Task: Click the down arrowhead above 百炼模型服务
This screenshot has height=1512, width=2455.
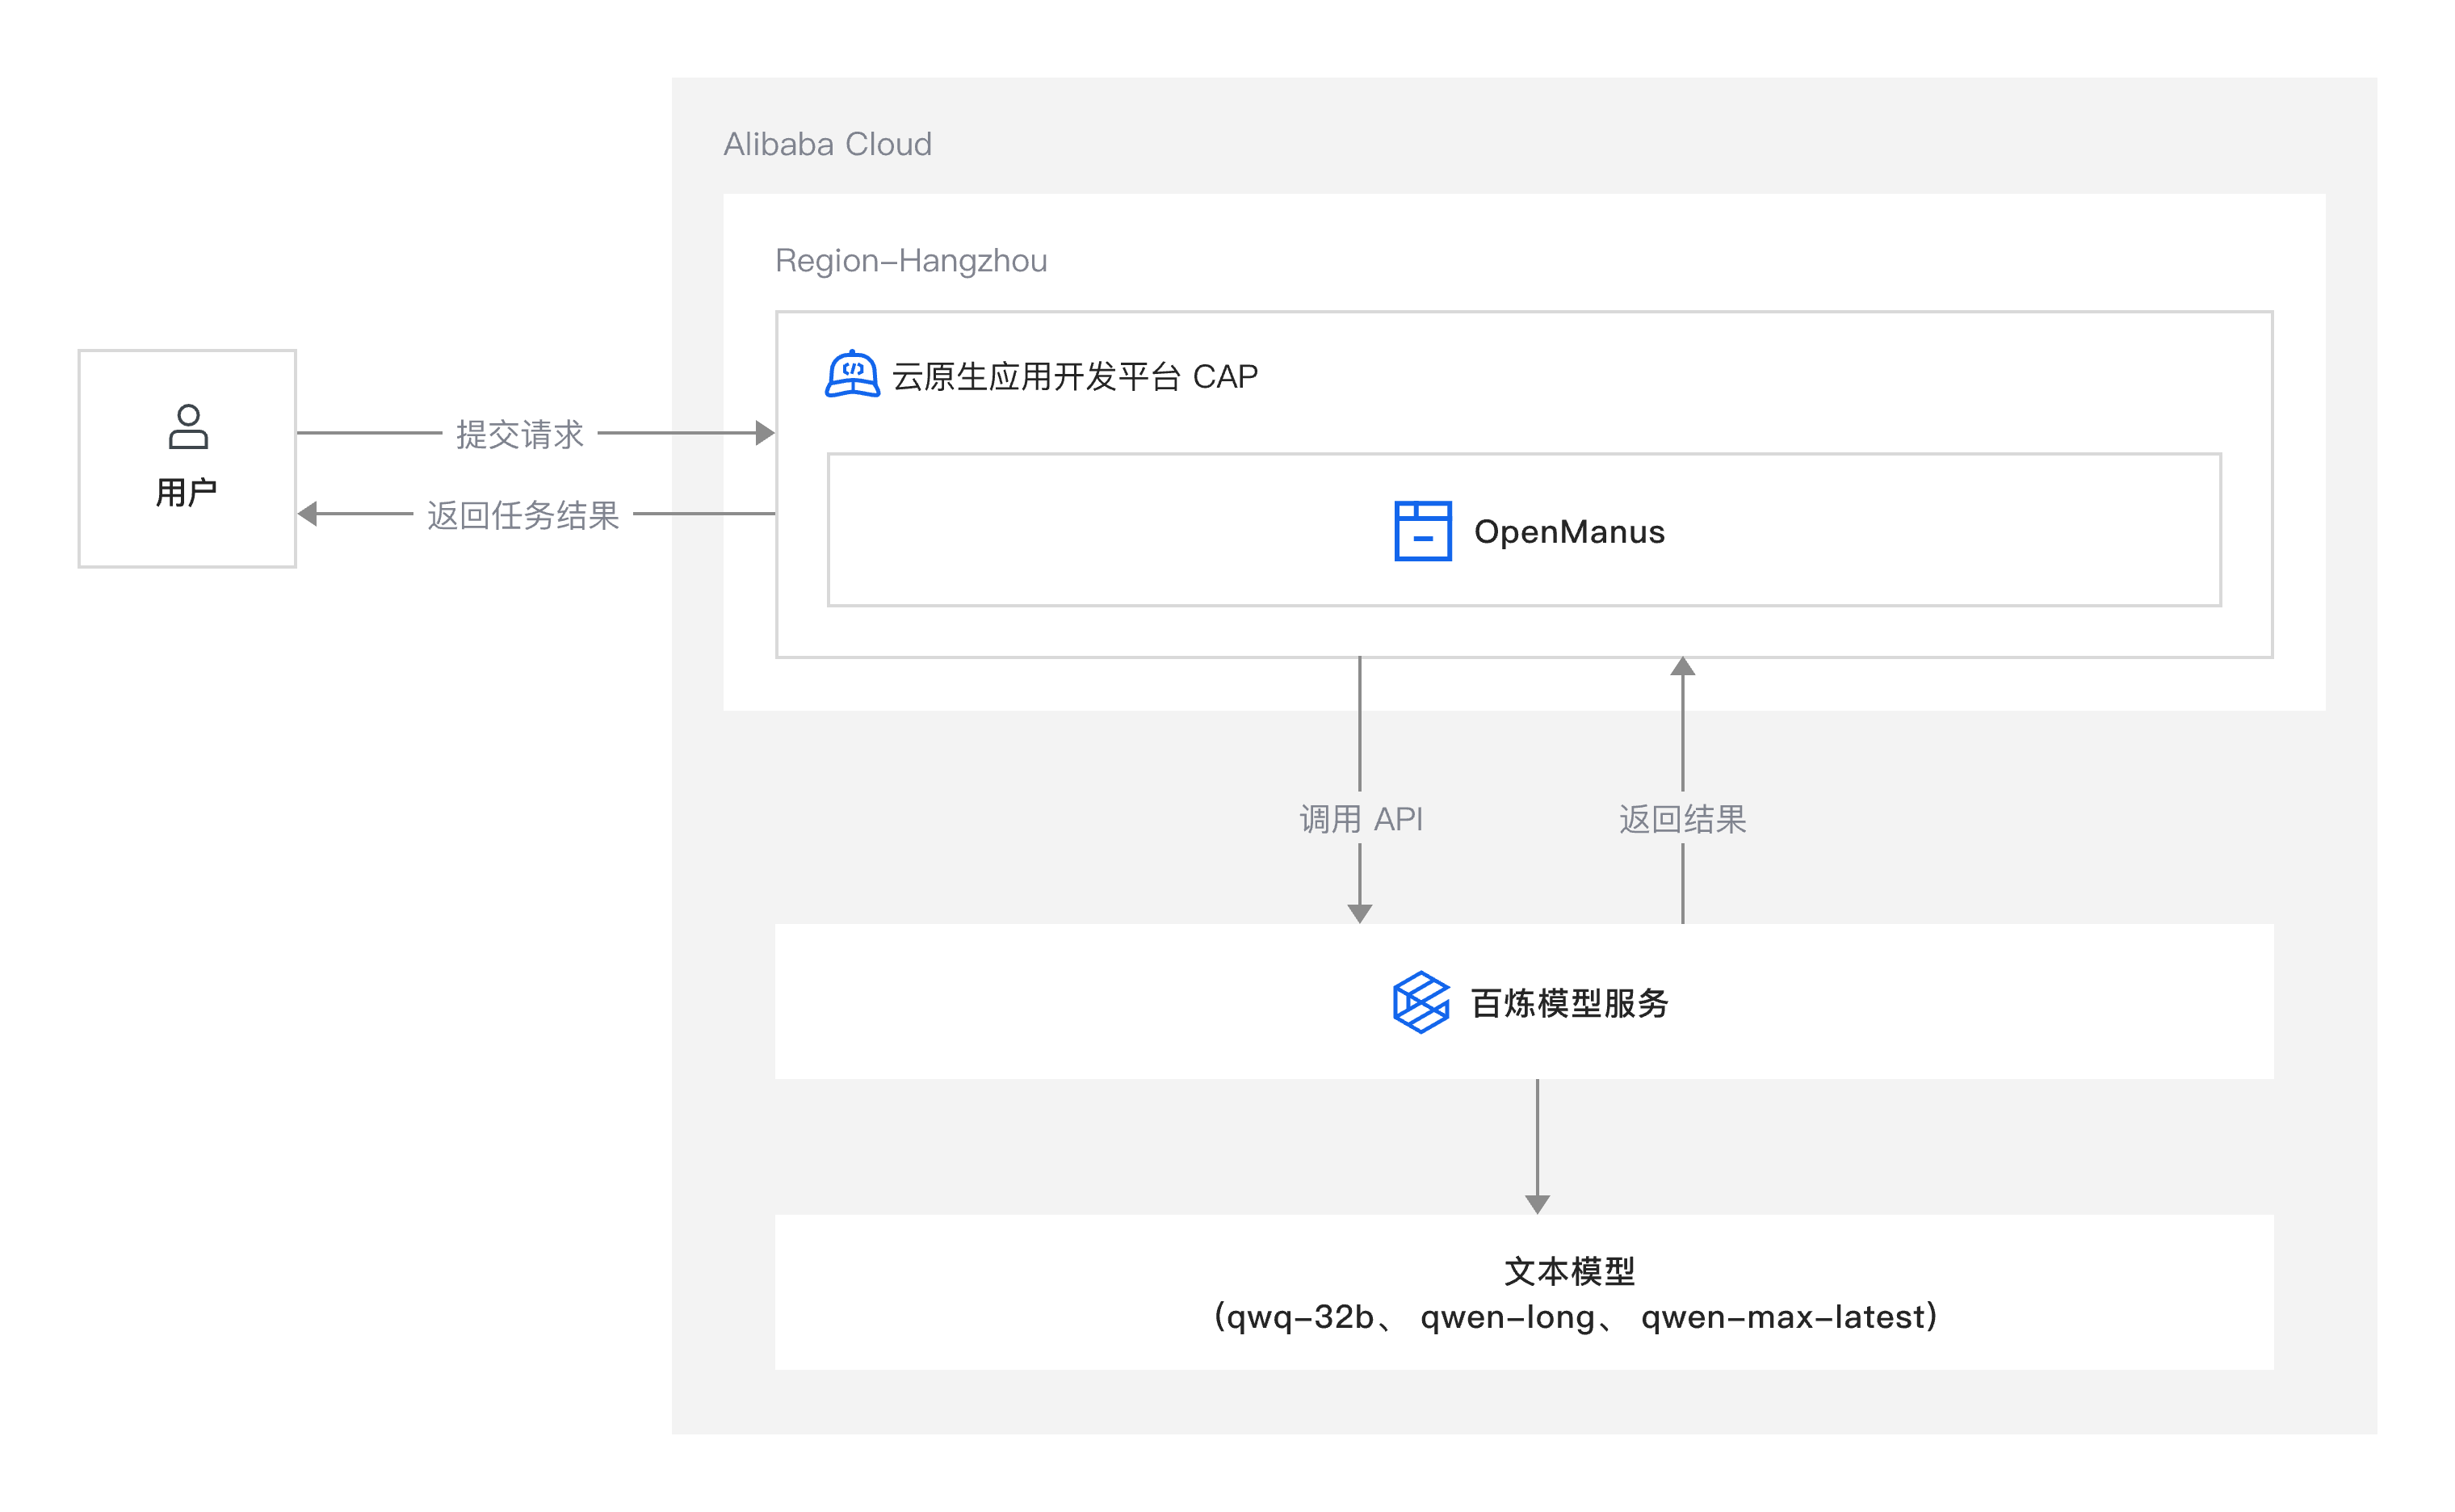Action: click(1359, 912)
